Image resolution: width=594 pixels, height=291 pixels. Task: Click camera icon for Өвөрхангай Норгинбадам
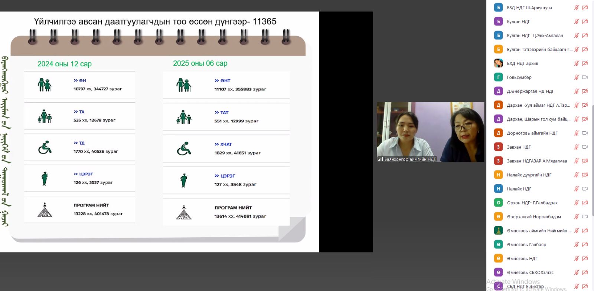pos(585,216)
